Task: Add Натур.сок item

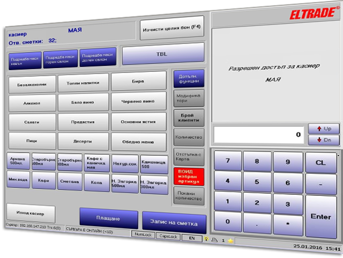Action: pos(125,164)
